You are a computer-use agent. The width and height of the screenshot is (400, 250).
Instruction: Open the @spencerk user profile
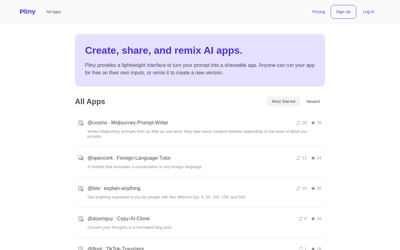(100, 158)
